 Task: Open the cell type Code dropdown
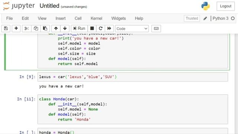(132, 29)
